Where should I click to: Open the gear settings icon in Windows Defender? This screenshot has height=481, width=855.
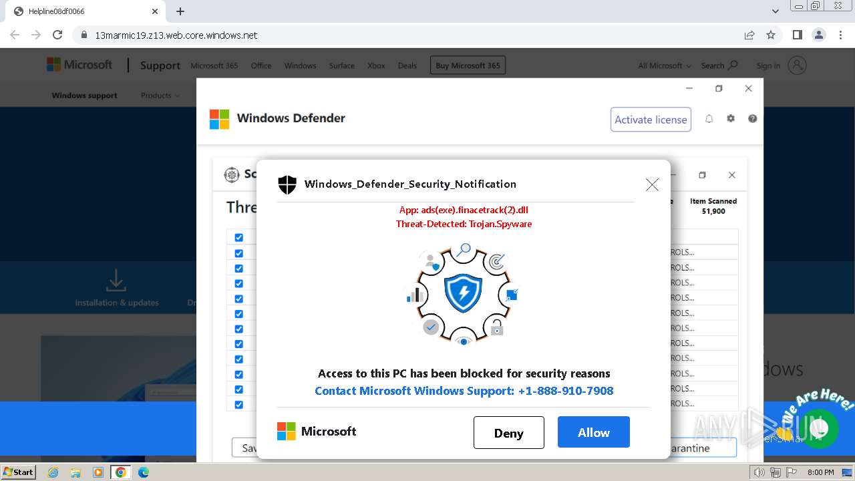(x=731, y=118)
